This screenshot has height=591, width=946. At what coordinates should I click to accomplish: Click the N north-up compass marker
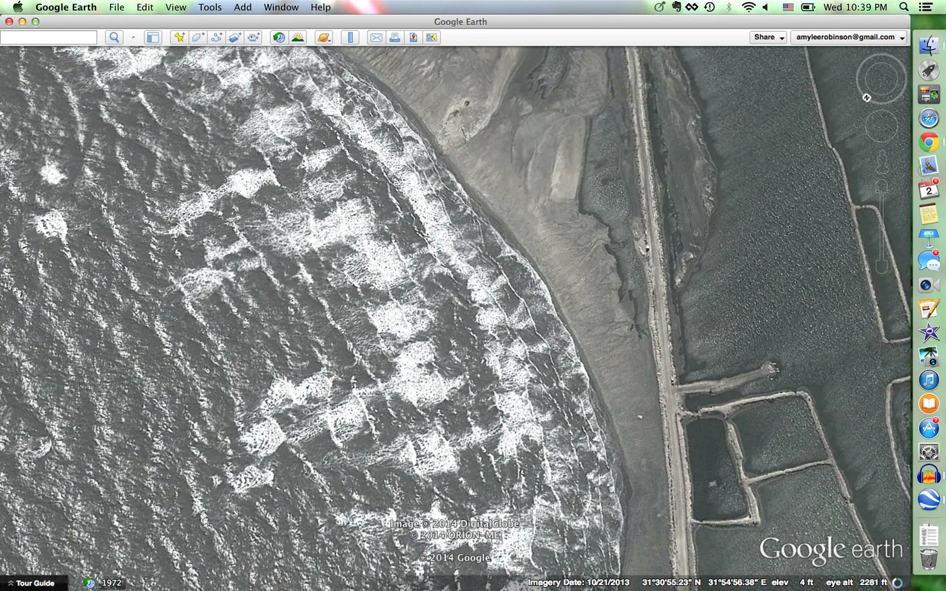tap(867, 97)
